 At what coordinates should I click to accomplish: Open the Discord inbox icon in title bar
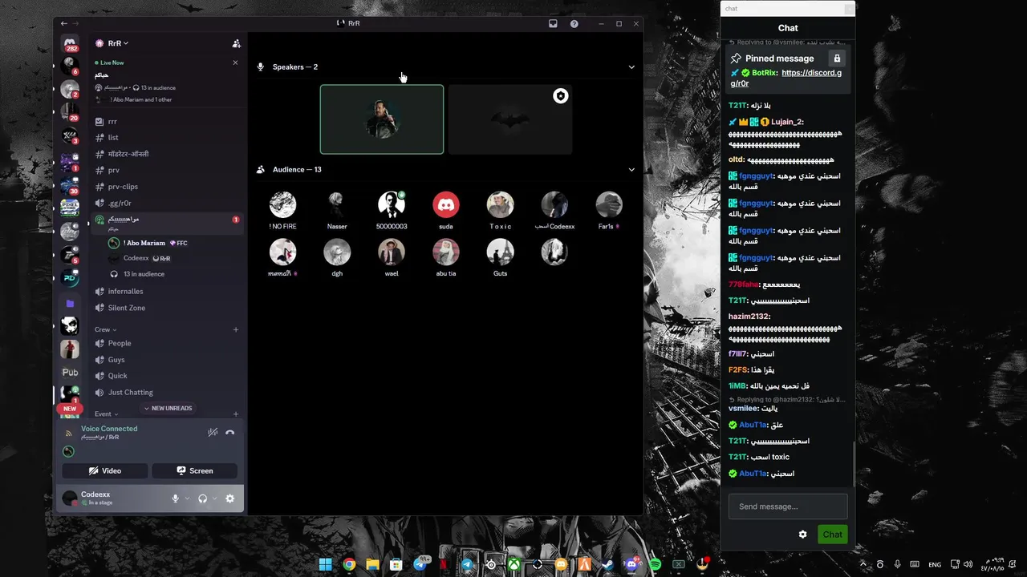pos(553,23)
